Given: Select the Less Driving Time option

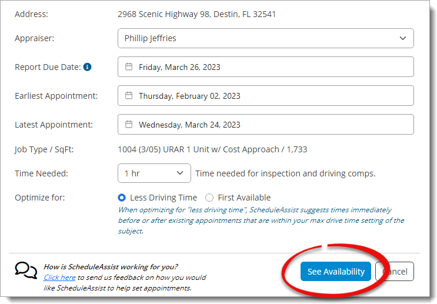Looking at the screenshot, I should [x=122, y=198].
